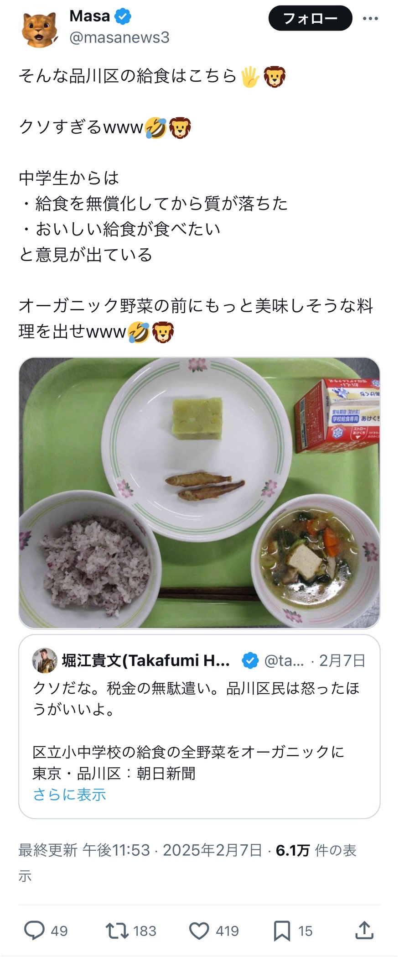Click the blue verified badge beside Masa
The height and width of the screenshot is (963, 399).
tap(123, 16)
